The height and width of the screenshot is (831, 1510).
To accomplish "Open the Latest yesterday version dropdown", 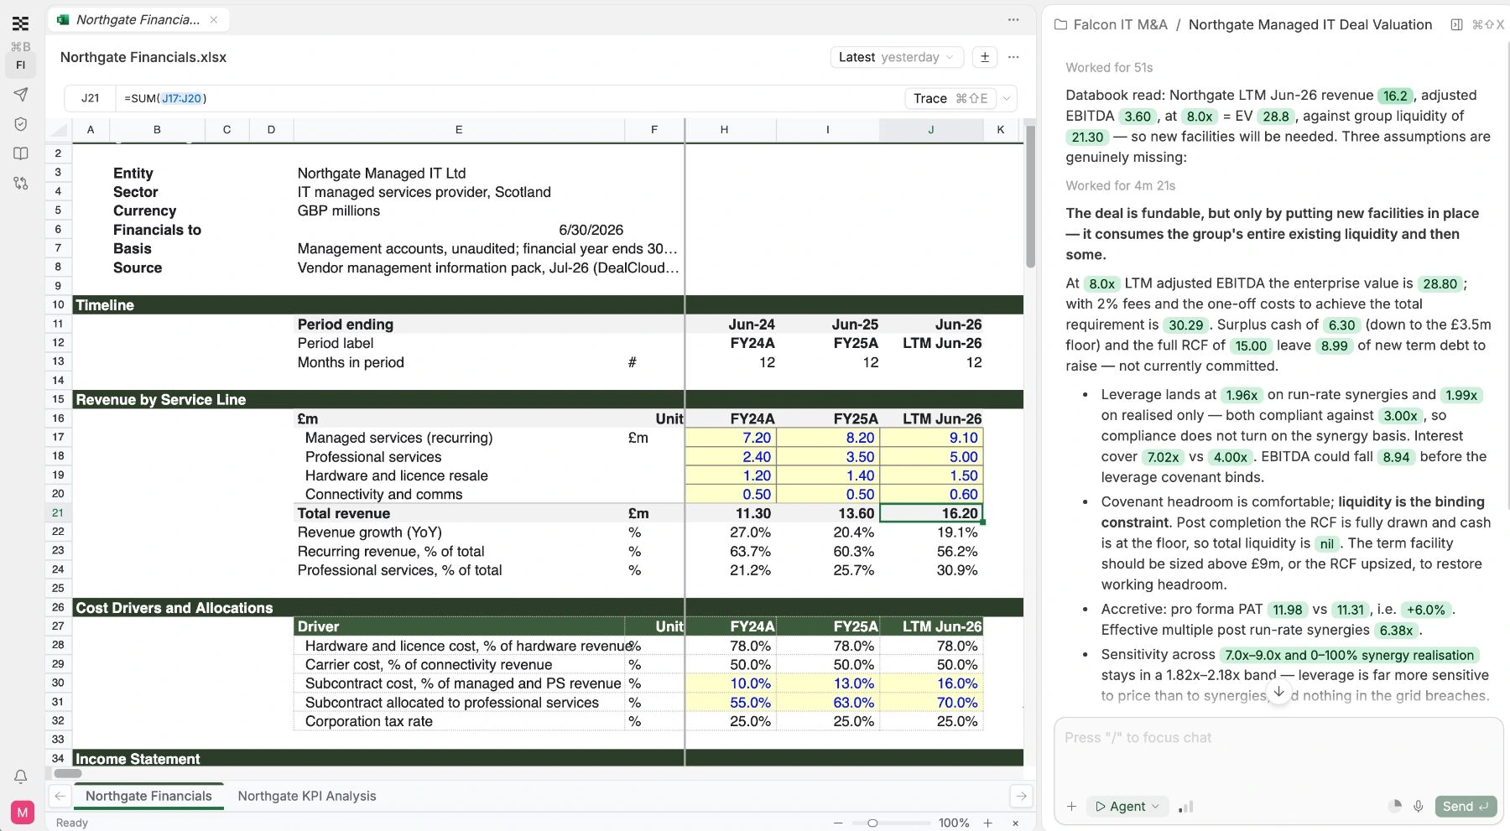I will pos(896,57).
